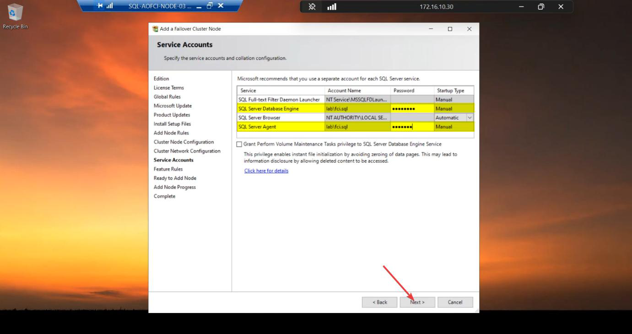Select the License Terms step
This screenshot has height=334, width=632.
169,88
